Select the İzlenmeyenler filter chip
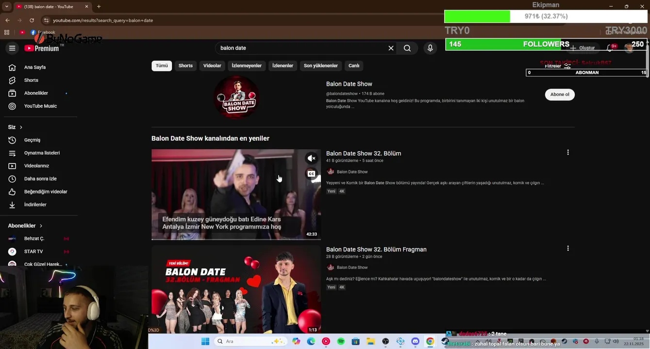Viewport: 650px width, 349px height. coord(247,65)
